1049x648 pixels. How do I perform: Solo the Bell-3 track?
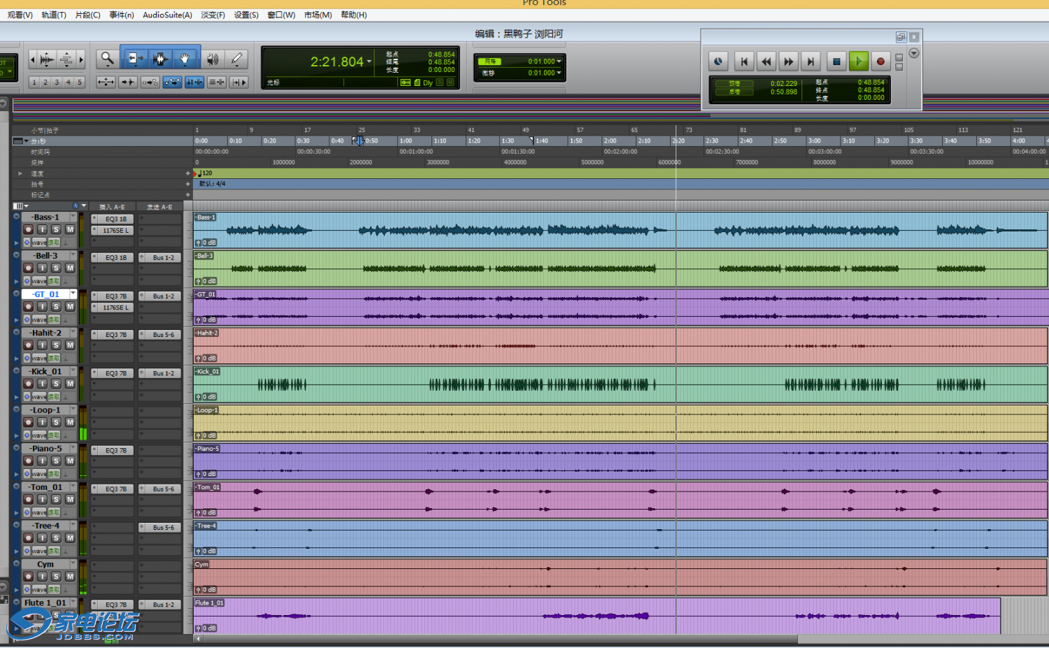(x=56, y=268)
